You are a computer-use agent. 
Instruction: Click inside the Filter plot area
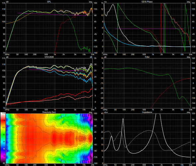tap(147, 83)
